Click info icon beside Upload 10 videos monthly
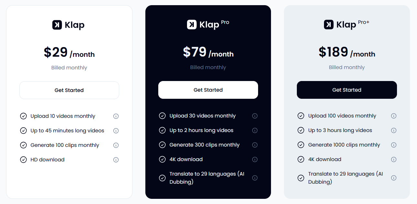Screen dimensions: 417x204 click(116, 116)
